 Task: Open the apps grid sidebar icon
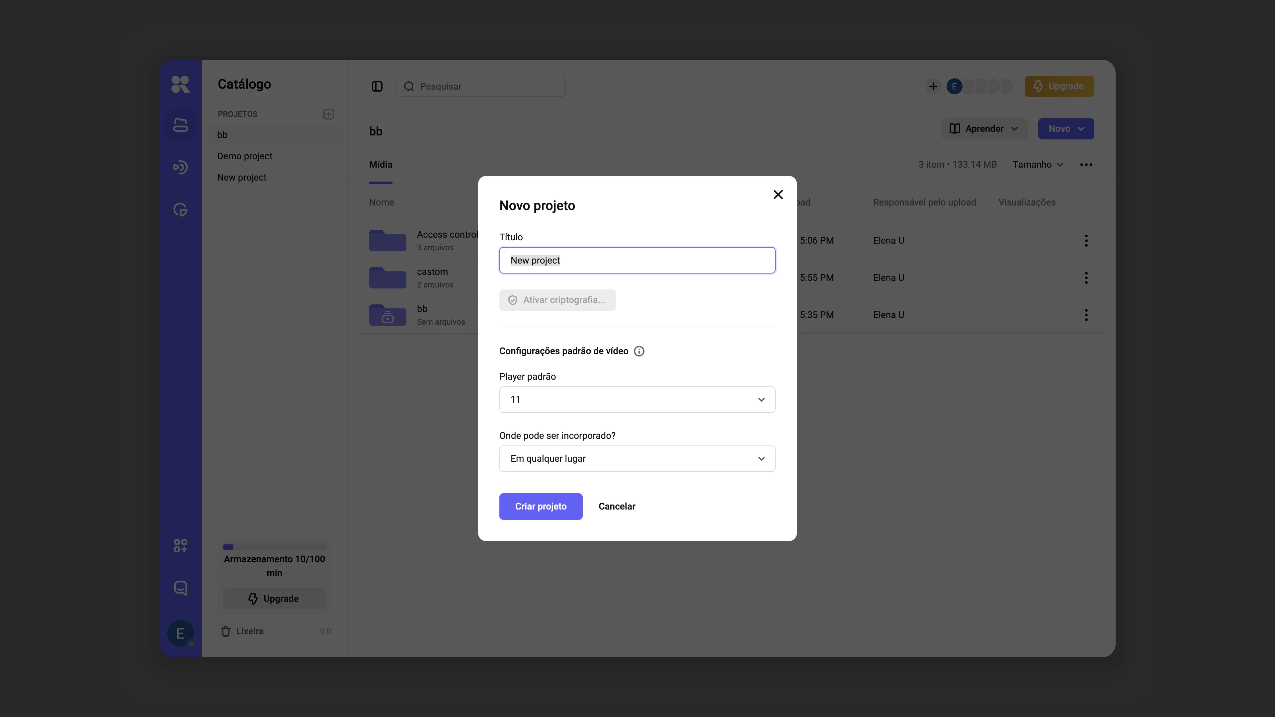(180, 546)
